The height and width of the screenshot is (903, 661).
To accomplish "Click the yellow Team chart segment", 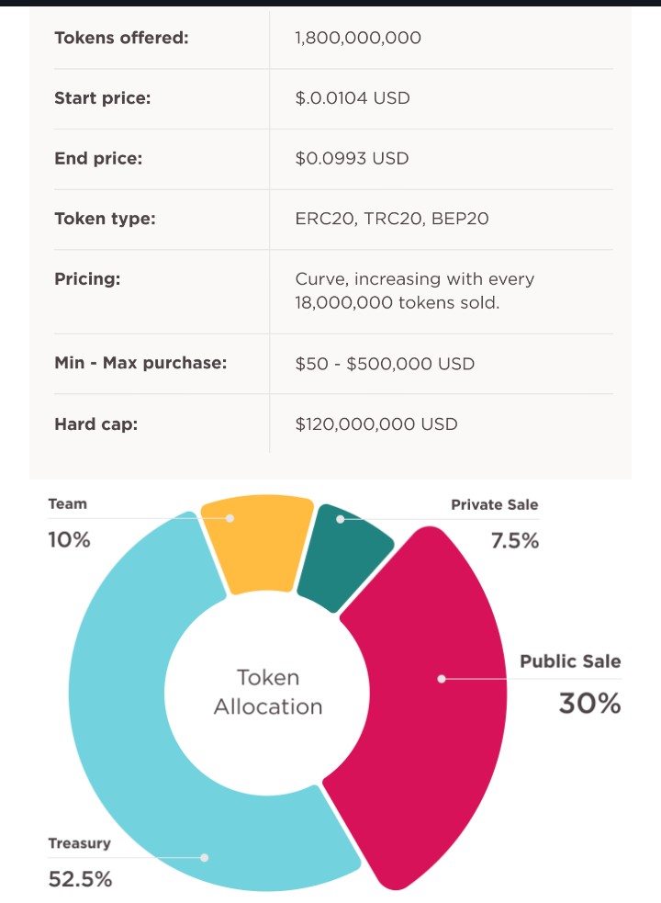I will coord(255,547).
